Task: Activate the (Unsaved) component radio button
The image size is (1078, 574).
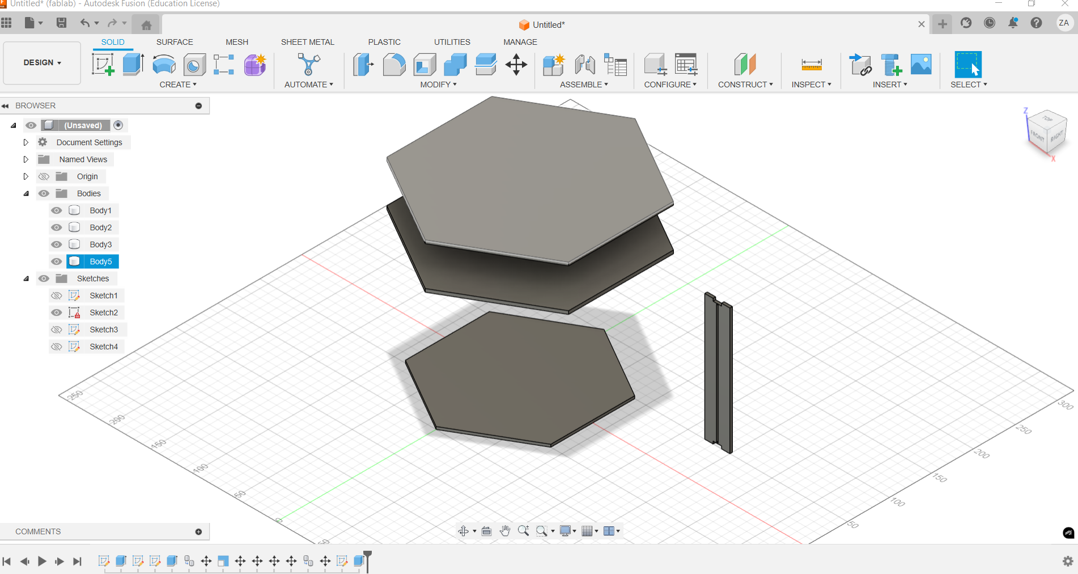Action: 118,125
